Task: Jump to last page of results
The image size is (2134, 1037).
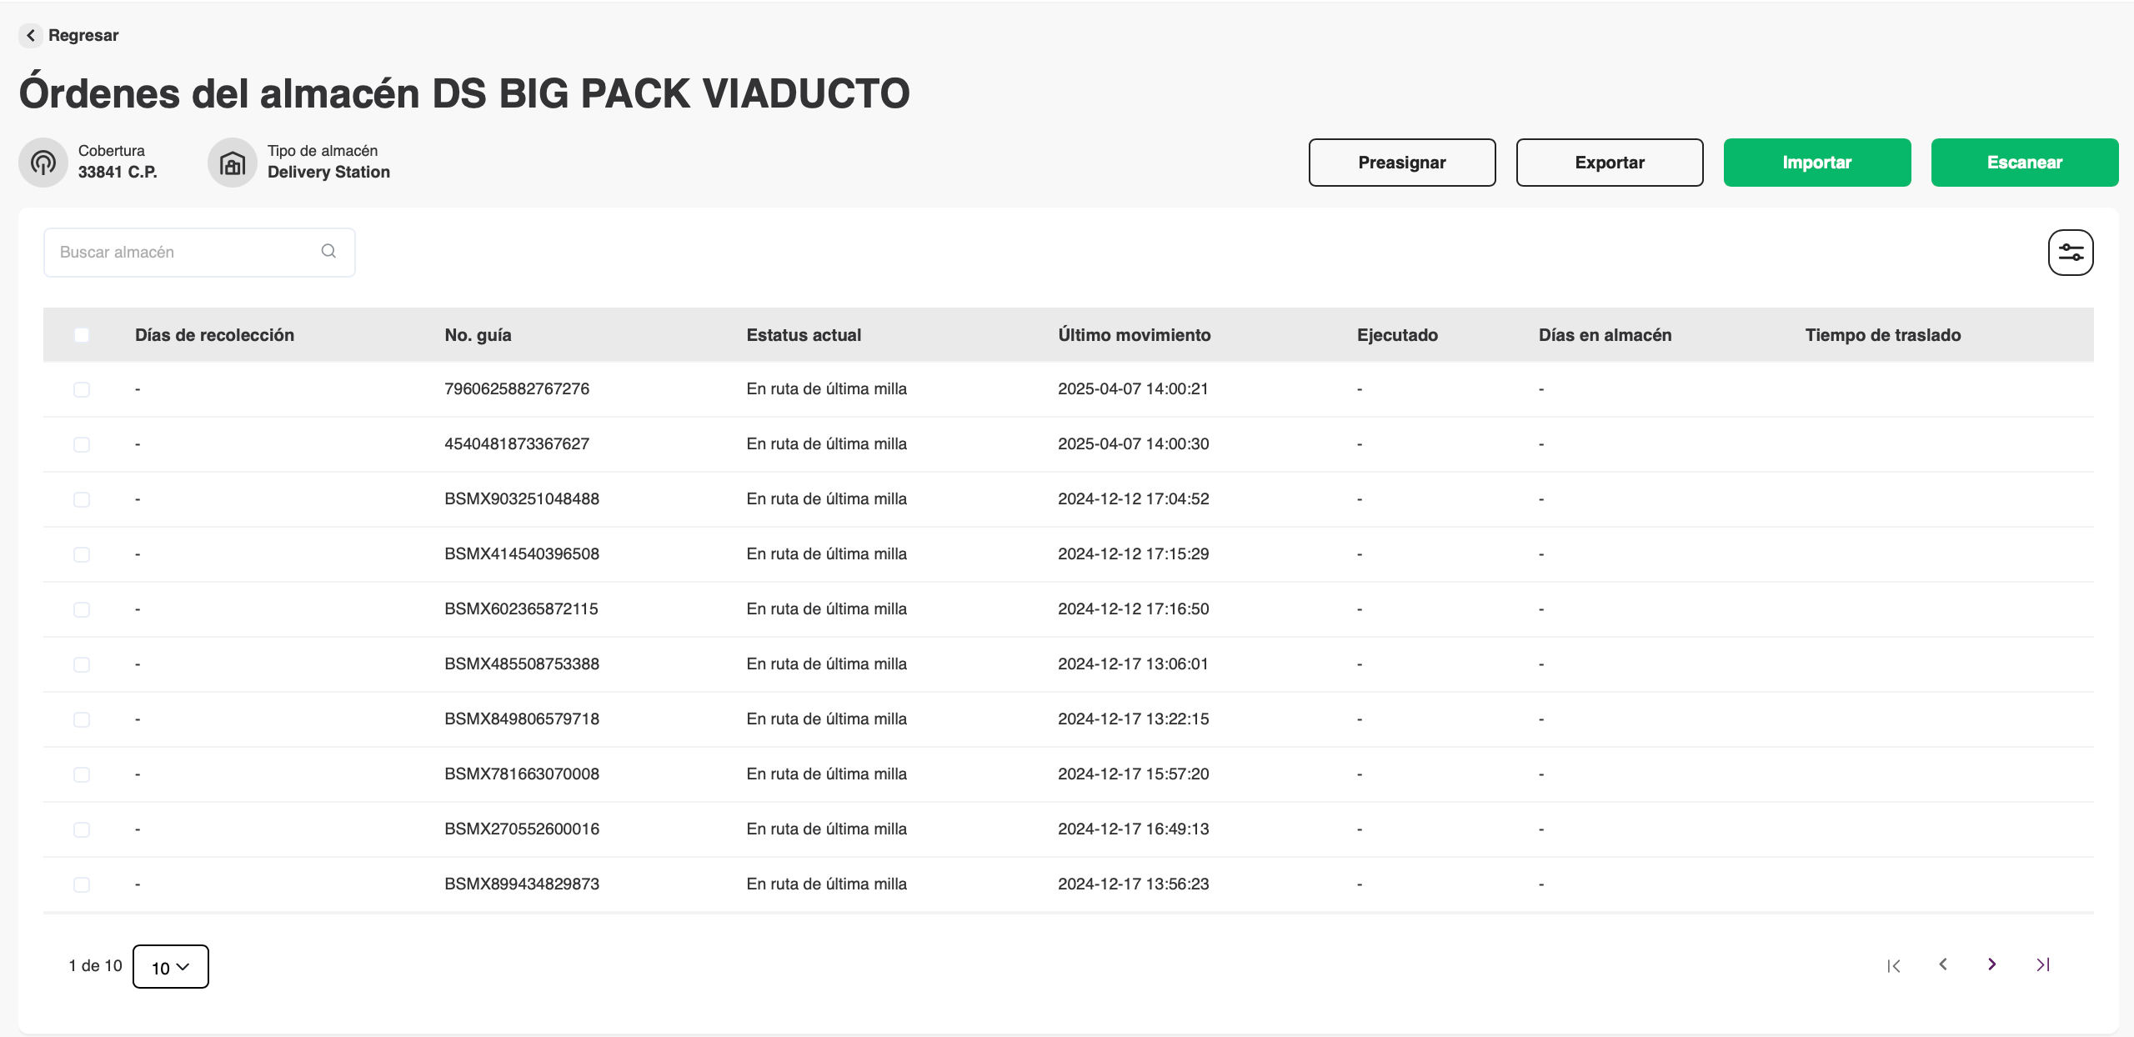Action: [2042, 964]
